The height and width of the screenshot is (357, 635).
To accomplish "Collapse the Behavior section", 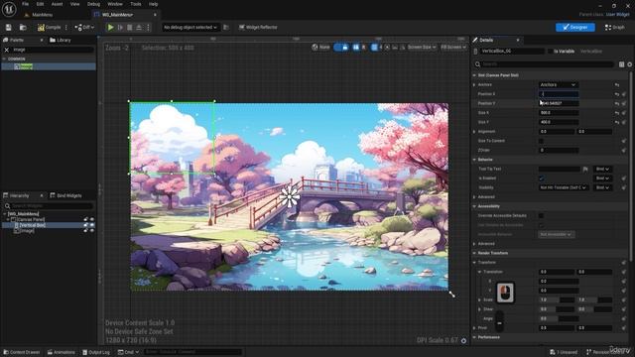I will click(474, 160).
